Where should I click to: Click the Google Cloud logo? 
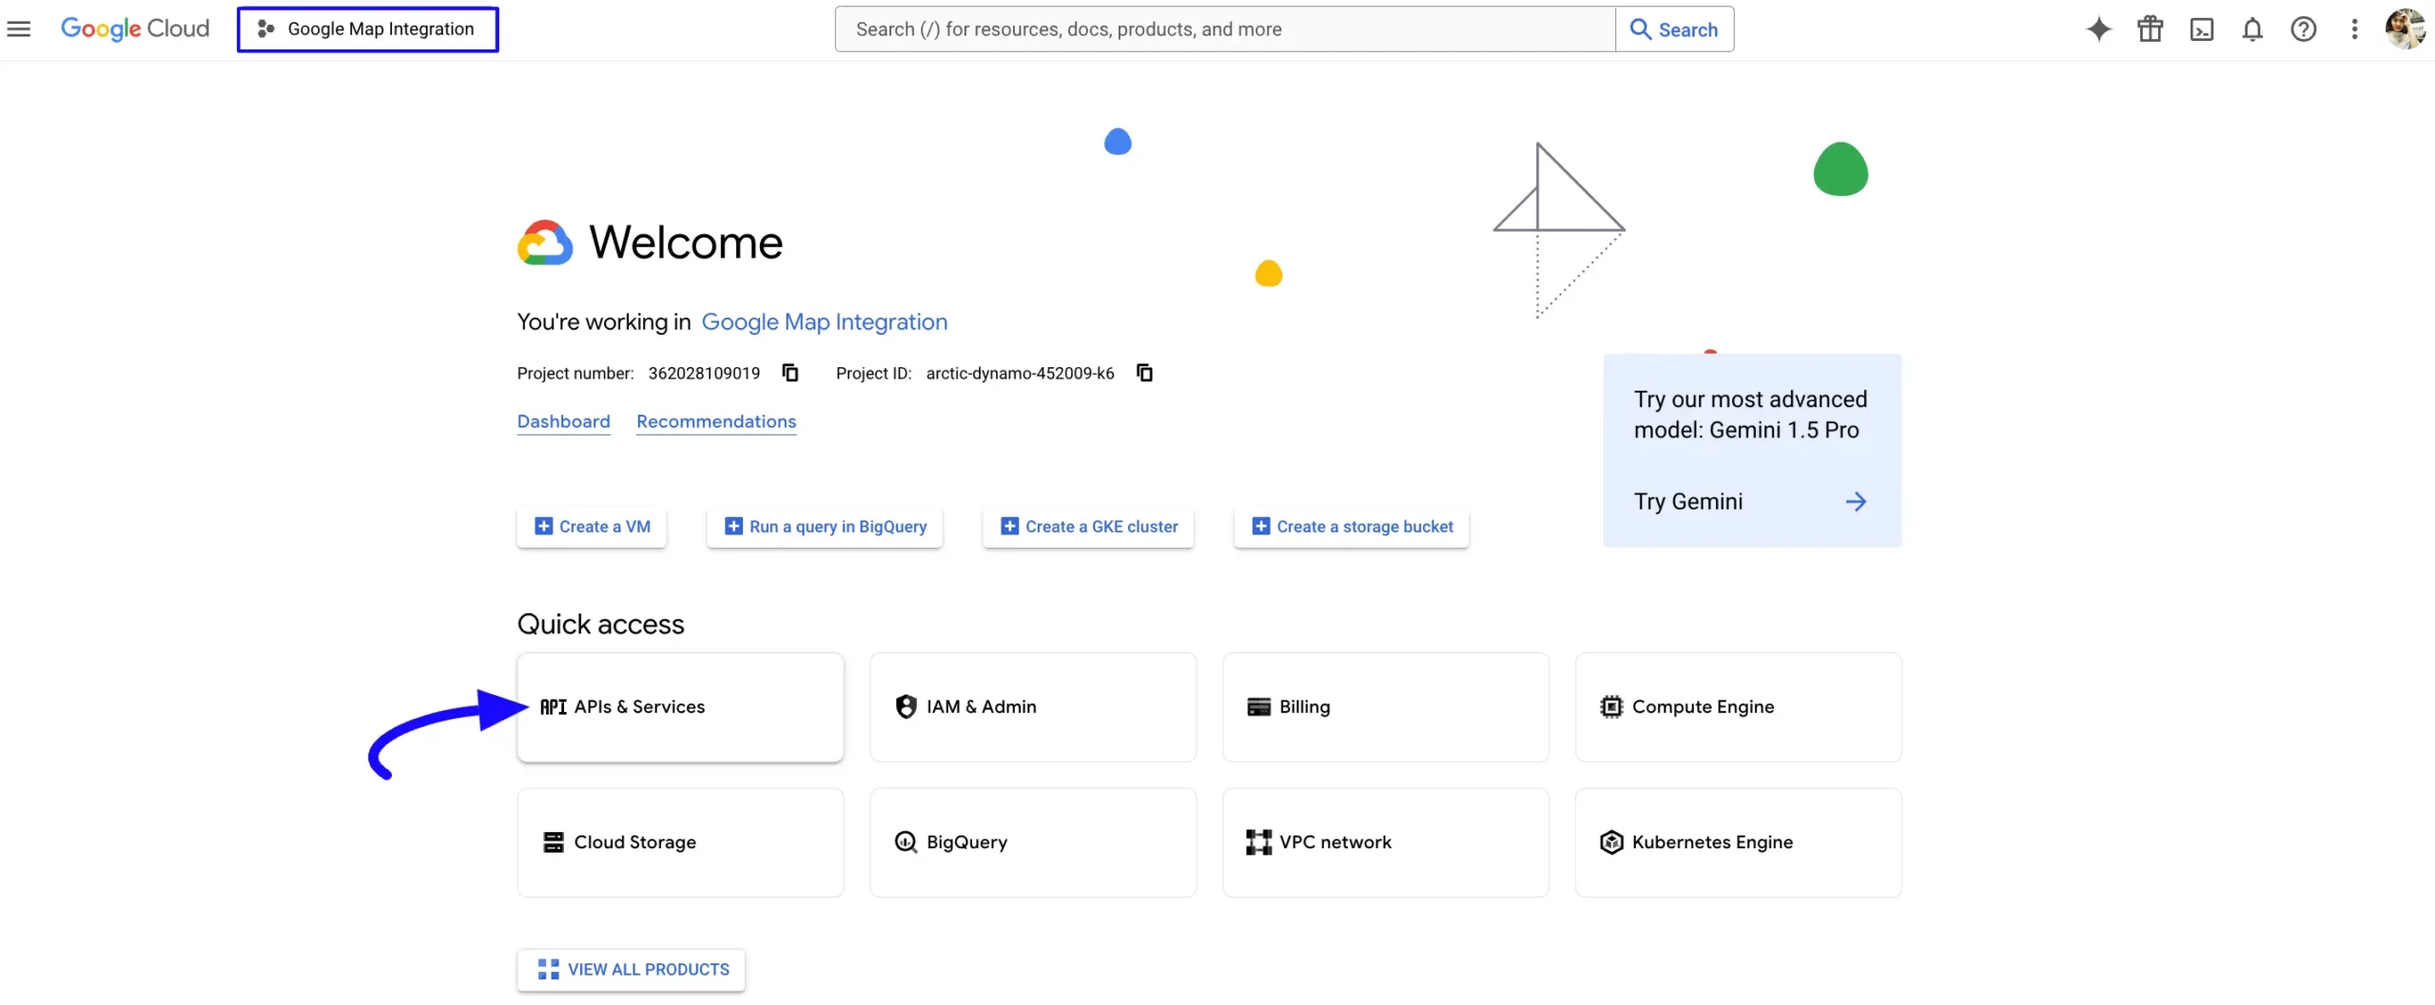pyautogui.click(x=135, y=29)
